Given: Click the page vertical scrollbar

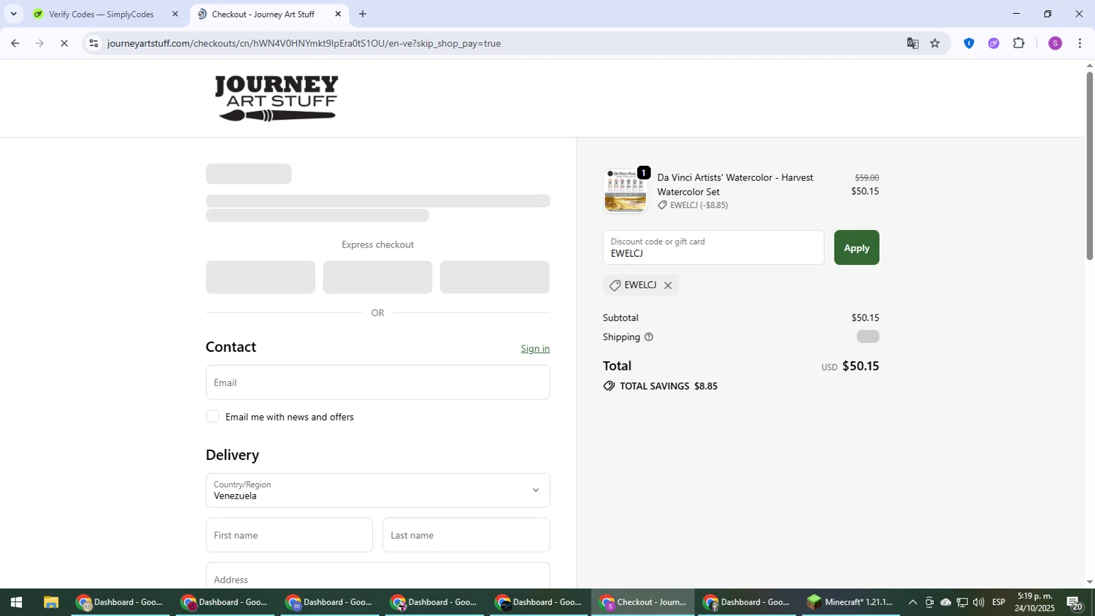Looking at the screenshot, I should (x=1090, y=165).
